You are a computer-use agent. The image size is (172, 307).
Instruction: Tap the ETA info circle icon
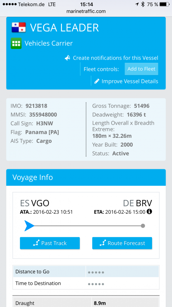pyautogui.click(x=149, y=212)
